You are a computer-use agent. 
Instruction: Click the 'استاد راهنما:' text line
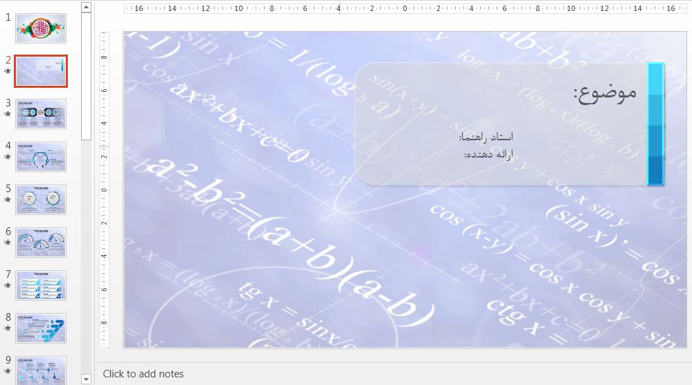click(486, 138)
